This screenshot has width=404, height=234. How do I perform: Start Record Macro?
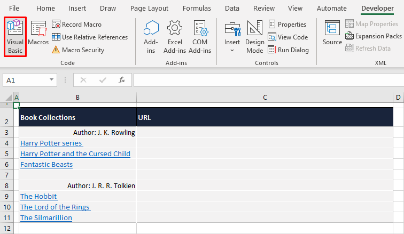(76, 25)
